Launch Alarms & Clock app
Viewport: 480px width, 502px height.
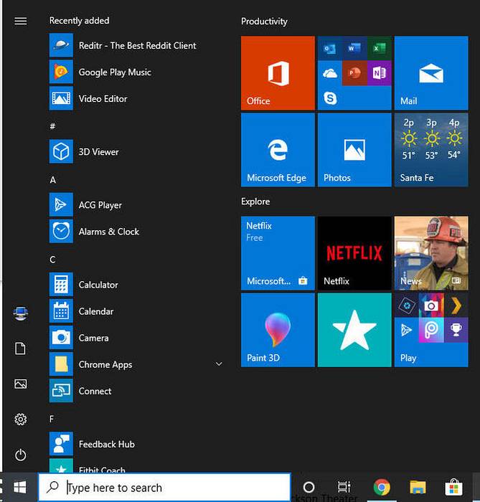(x=108, y=232)
